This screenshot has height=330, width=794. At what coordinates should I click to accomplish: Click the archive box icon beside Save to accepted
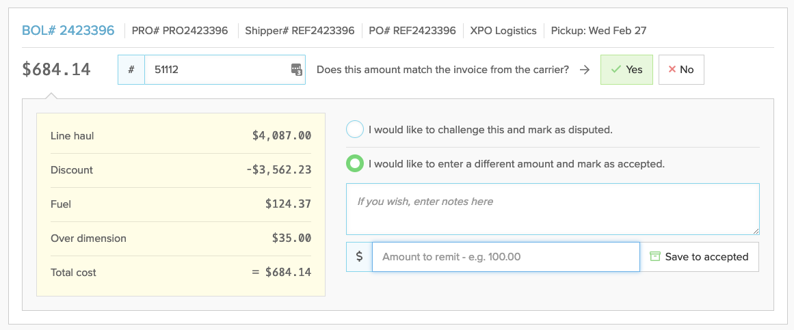click(x=655, y=257)
